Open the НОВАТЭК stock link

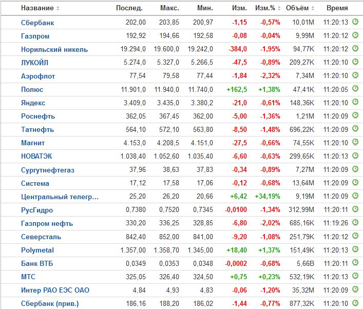[36, 156]
